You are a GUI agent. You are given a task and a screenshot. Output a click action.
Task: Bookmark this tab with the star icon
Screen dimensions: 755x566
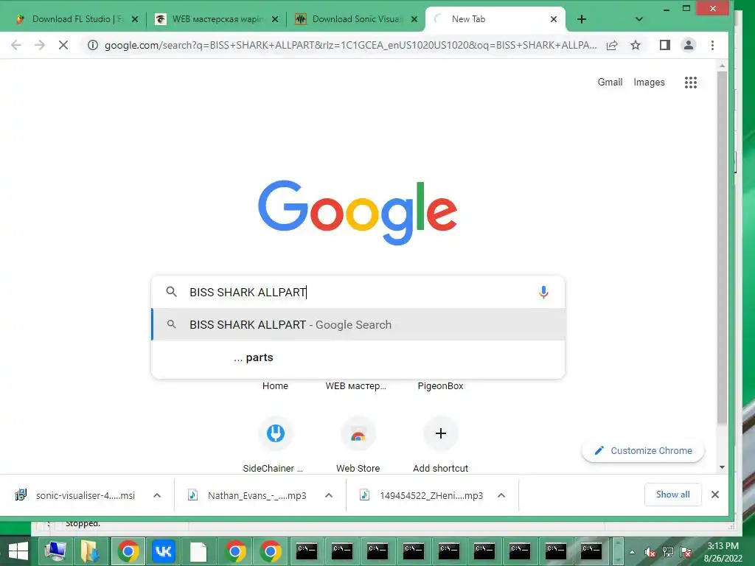pyautogui.click(x=636, y=45)
